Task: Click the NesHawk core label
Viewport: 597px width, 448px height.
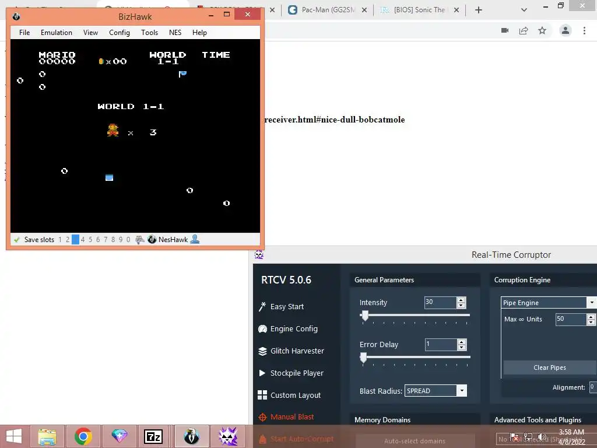Action: [x=173, y=240]
